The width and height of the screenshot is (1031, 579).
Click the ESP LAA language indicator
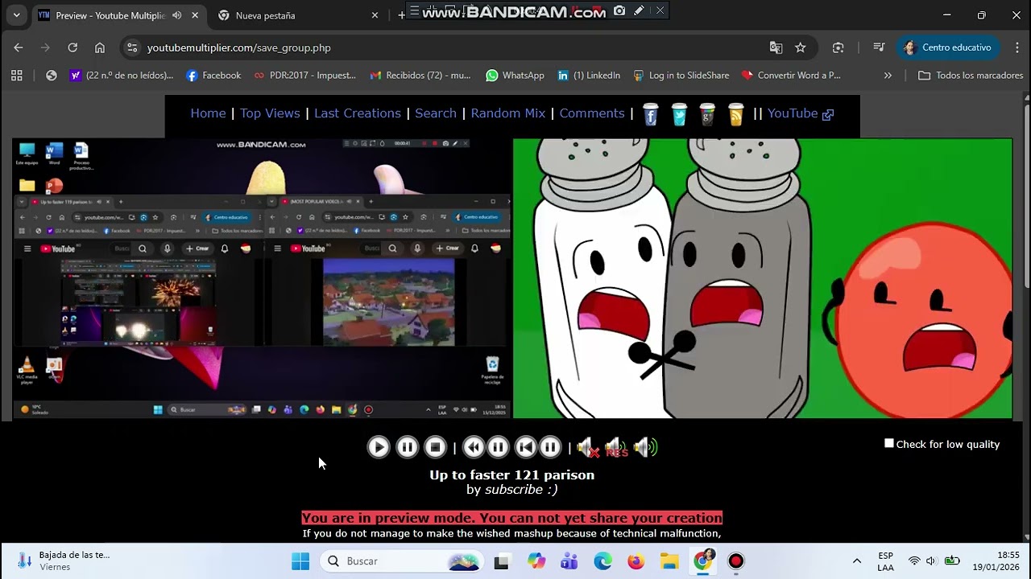pyautogui.click(x=885, y=561)
